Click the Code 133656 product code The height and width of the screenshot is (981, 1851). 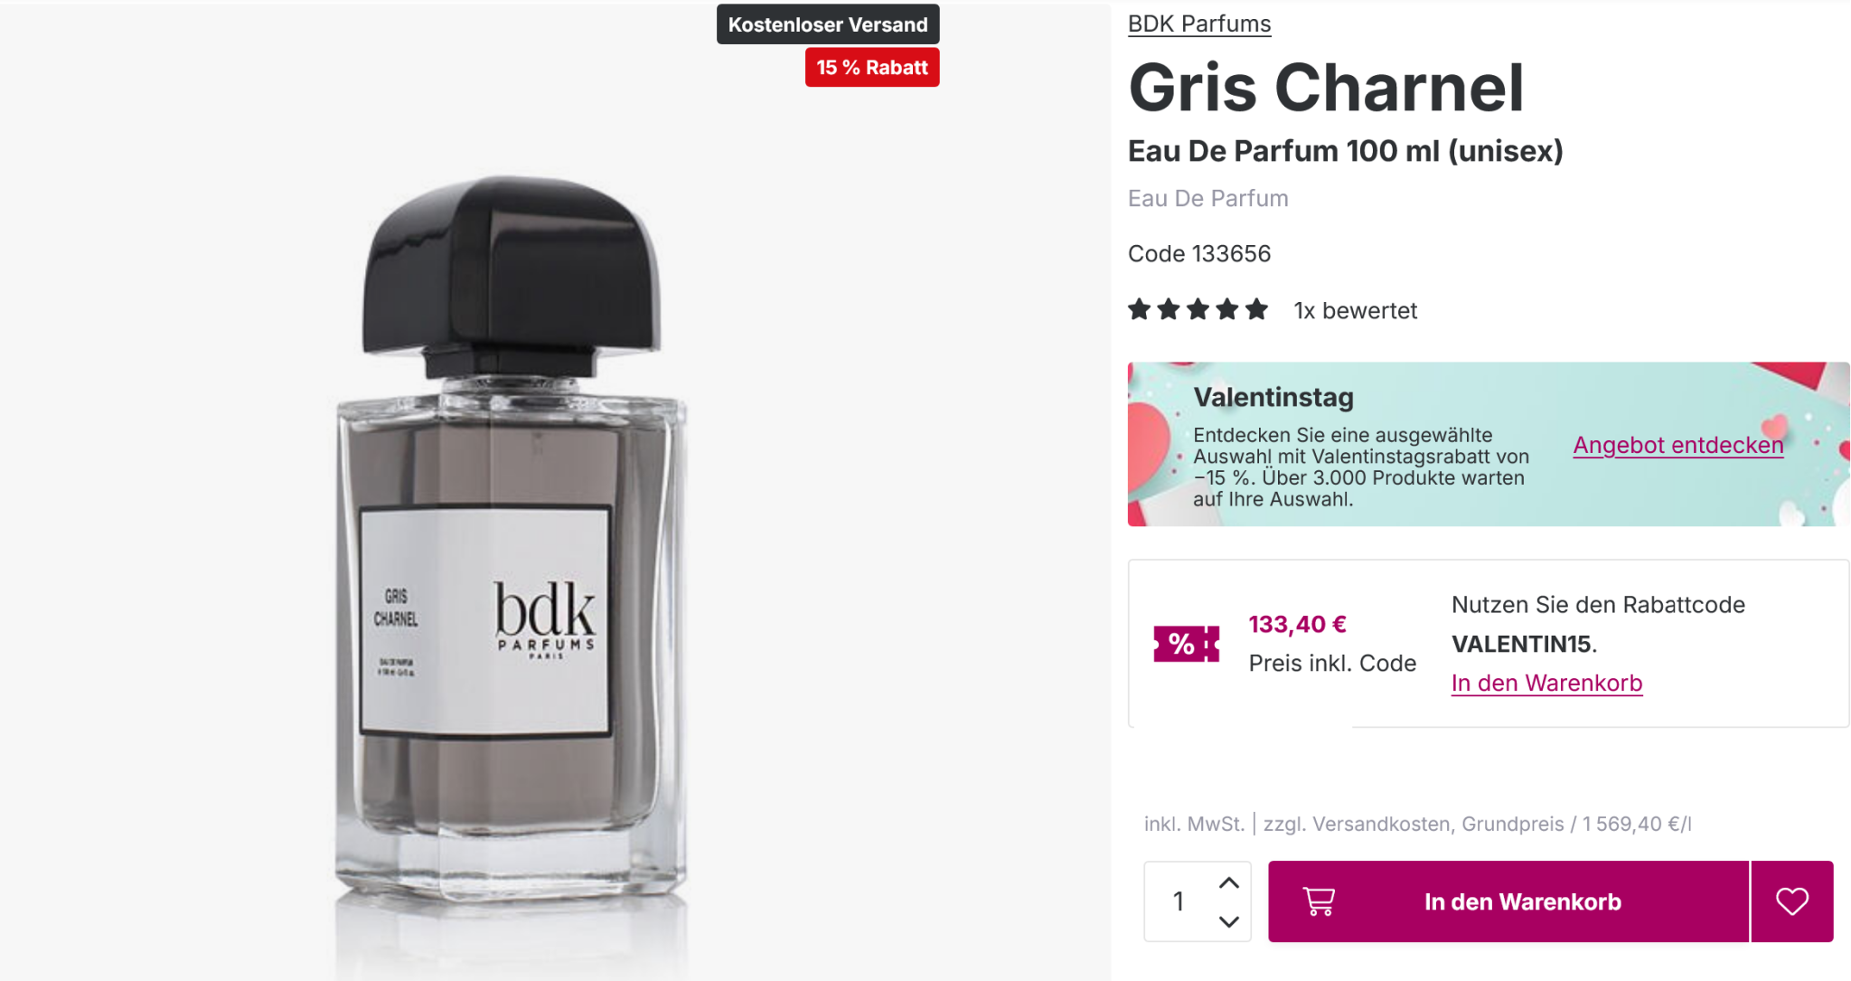pyautogui.click(x=1199, y=253)
